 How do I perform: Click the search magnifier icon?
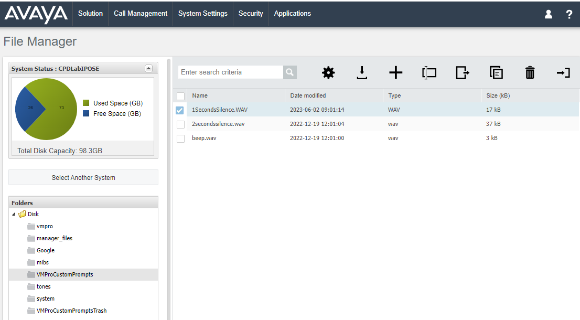[x=290, y=72]
